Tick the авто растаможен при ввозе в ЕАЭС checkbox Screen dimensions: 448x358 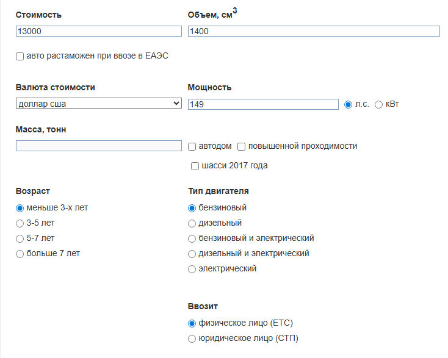point(20,56)
